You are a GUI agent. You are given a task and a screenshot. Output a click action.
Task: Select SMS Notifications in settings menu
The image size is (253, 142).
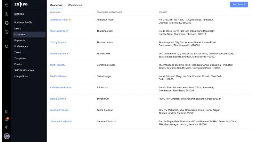coord(24,70)
